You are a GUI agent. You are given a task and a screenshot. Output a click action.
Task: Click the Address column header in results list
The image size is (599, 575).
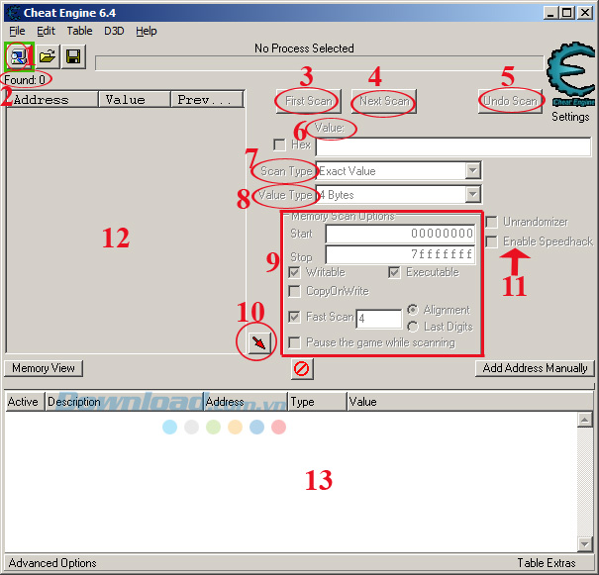52,100
